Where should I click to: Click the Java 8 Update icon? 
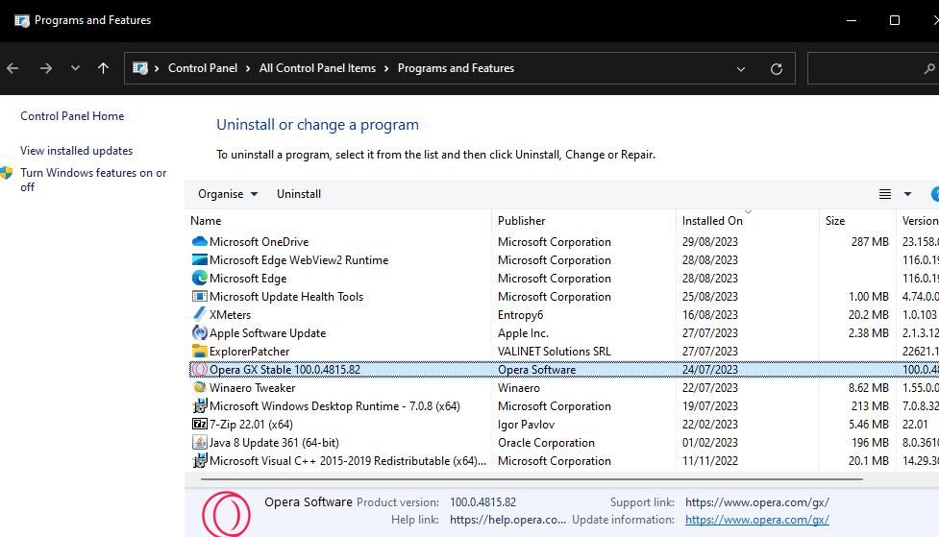[x=200, y=443]
